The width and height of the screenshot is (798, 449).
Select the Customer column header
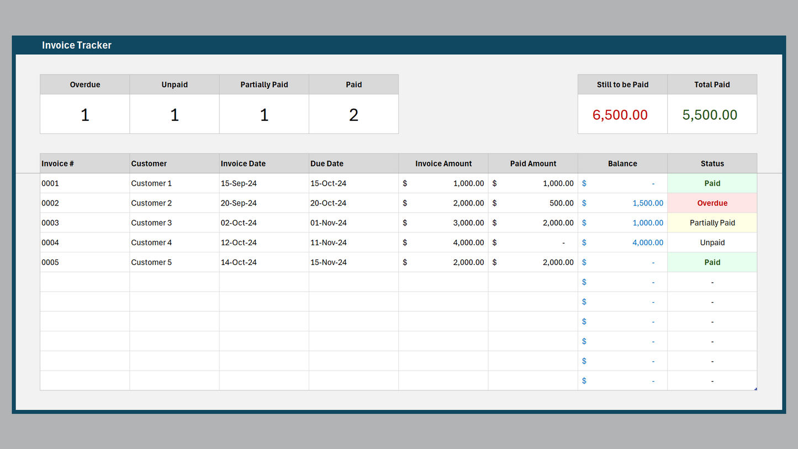point(174,163)
